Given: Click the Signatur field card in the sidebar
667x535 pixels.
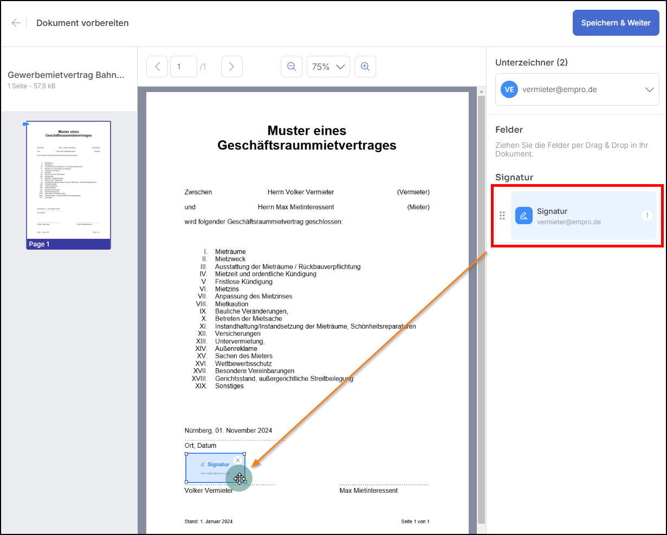Looking at the screenshot, I should coord(584,216).
